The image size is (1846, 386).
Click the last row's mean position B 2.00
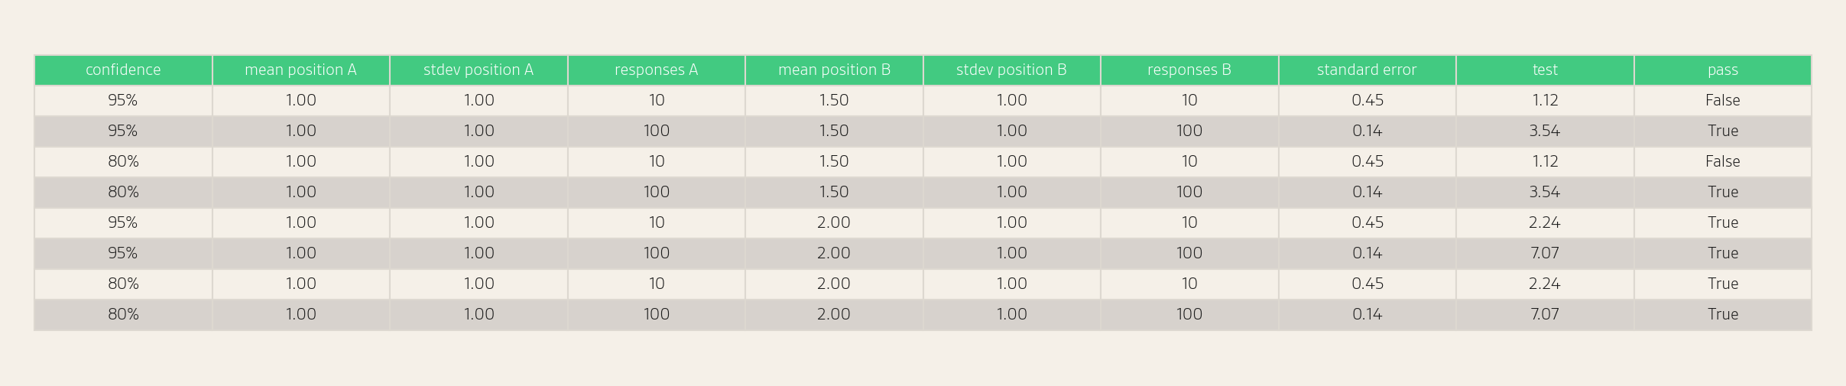pyautogui.click(x=834, y=315)
